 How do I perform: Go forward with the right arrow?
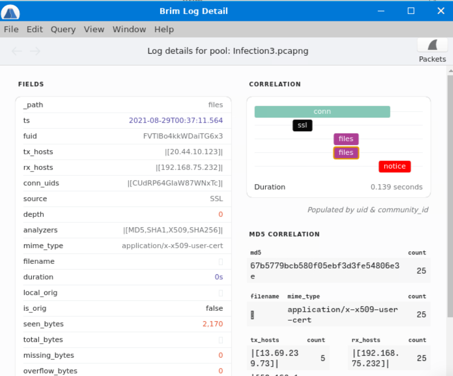35,51
